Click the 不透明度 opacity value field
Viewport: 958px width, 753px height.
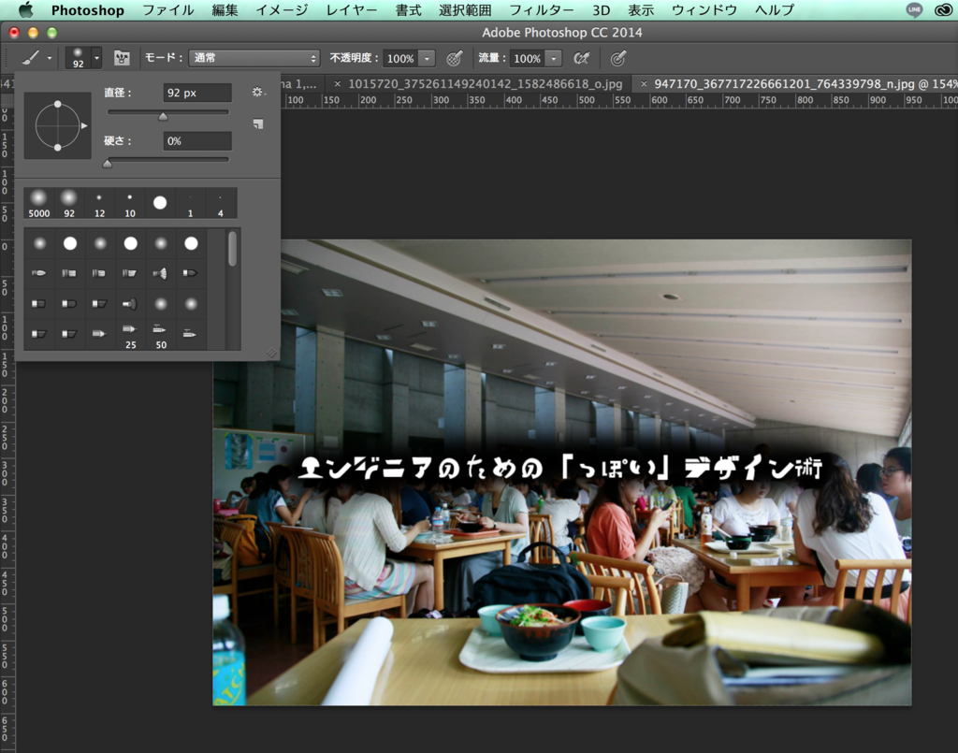[400, 59]
